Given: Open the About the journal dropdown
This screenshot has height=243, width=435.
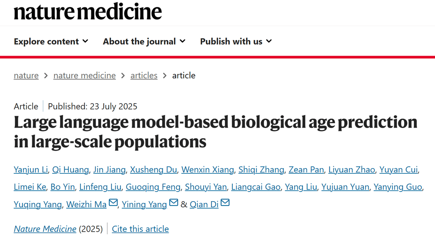Looking at the screenshot, I should 144,41.
